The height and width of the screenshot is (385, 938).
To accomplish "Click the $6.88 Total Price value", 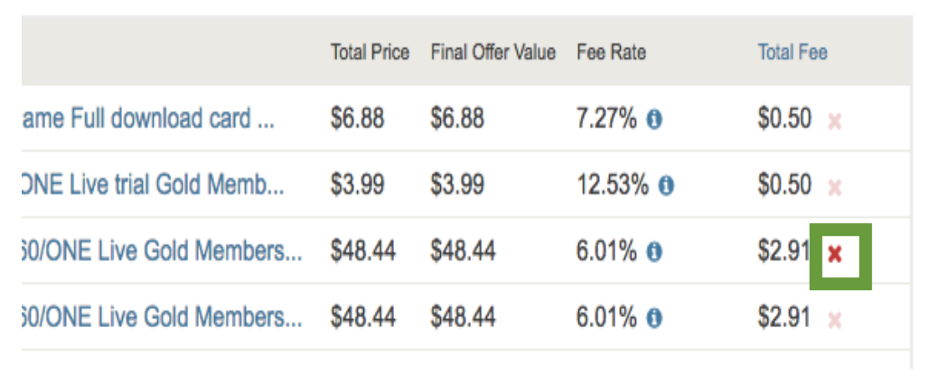I will pyautogui.click(x=357, y=119).
